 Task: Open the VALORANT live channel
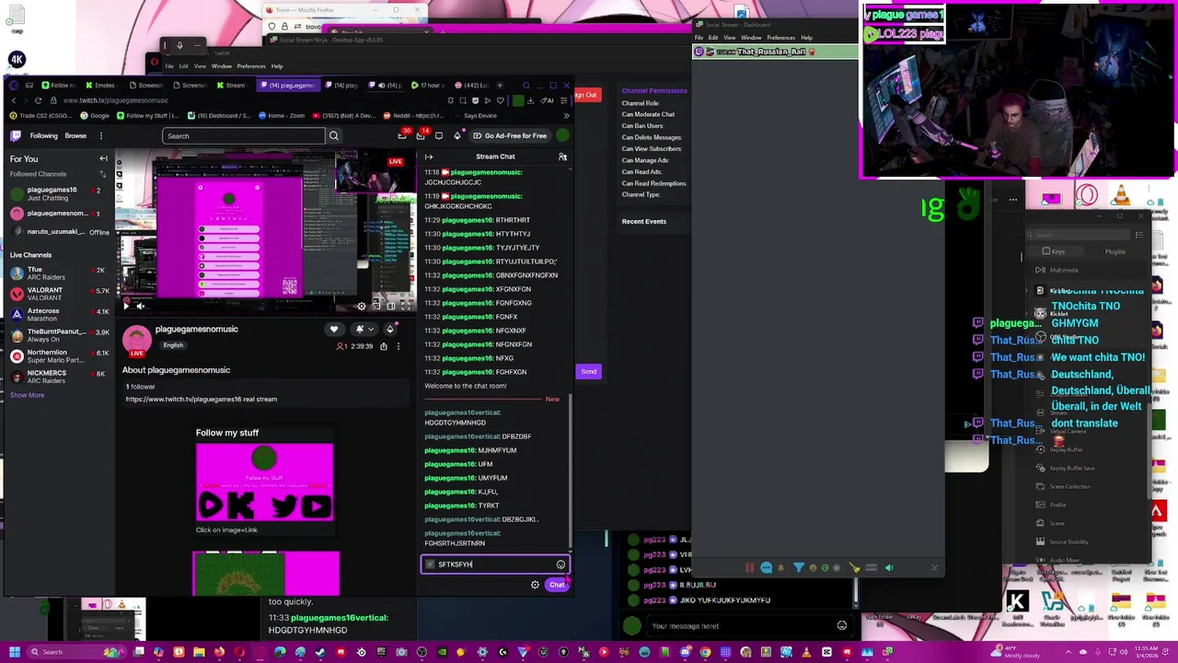point(57,294)
